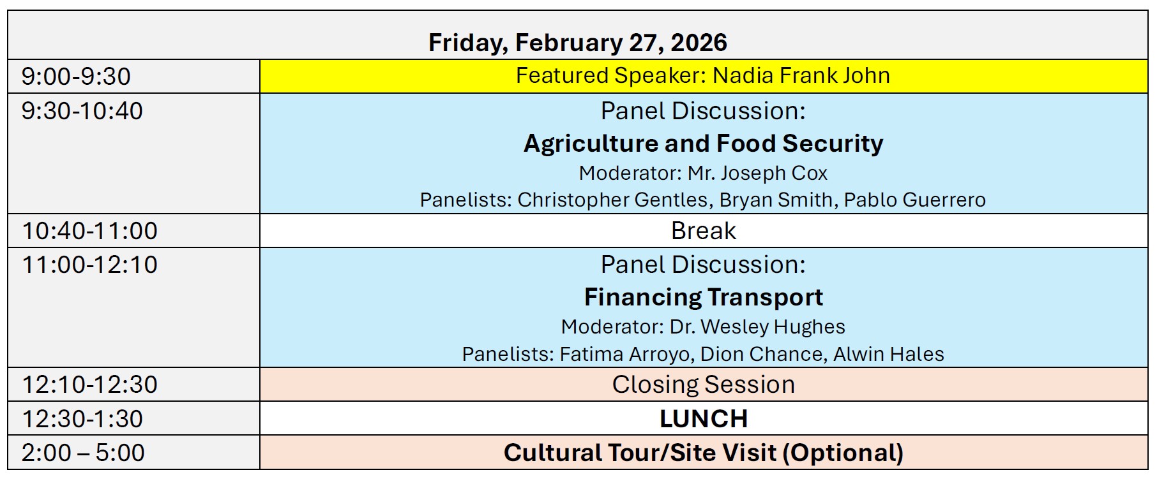This screenshot has height=477, width=1157.
Task: Select Moderator: Mr. Joseph Cox line
Action: click(703, 173)
